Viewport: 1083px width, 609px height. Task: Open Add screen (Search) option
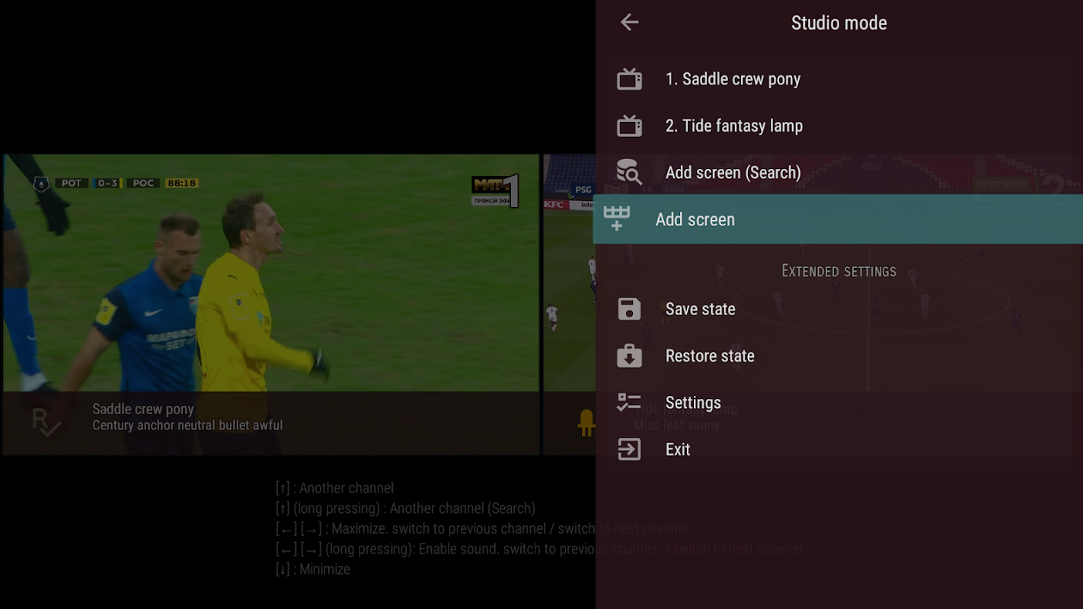(x=839, y=173)
